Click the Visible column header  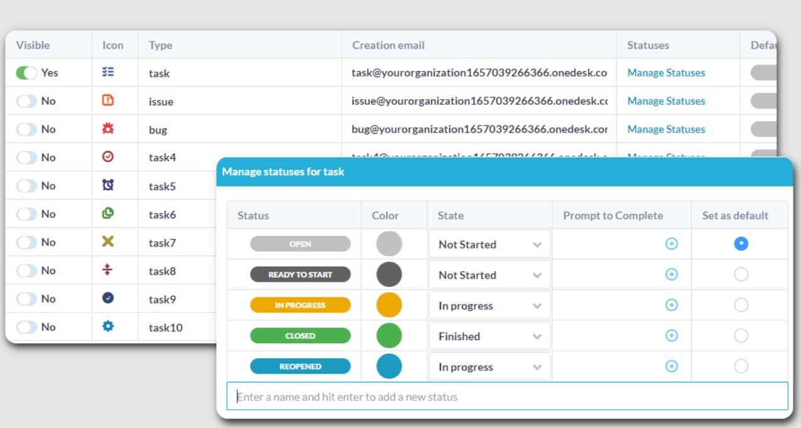pos(33,45)
